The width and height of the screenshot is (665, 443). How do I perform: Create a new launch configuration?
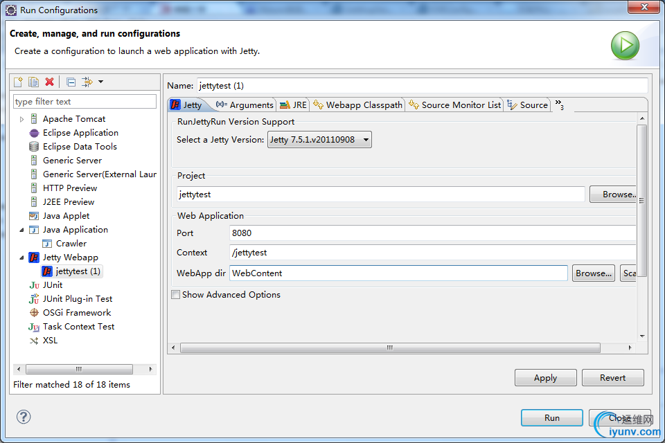tap(18, 82)
